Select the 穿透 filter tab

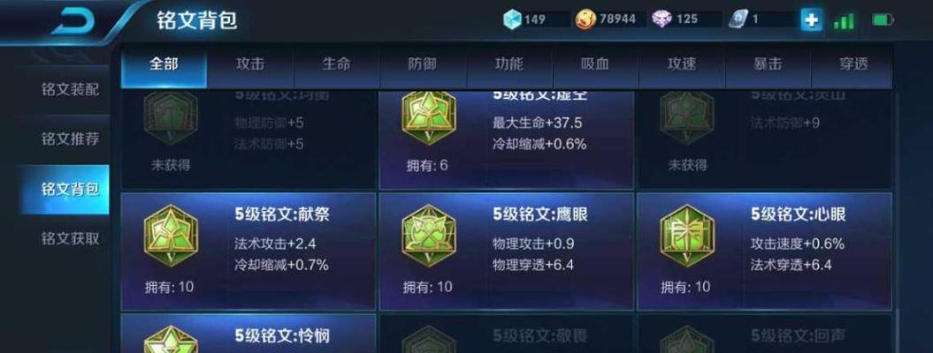854,64
